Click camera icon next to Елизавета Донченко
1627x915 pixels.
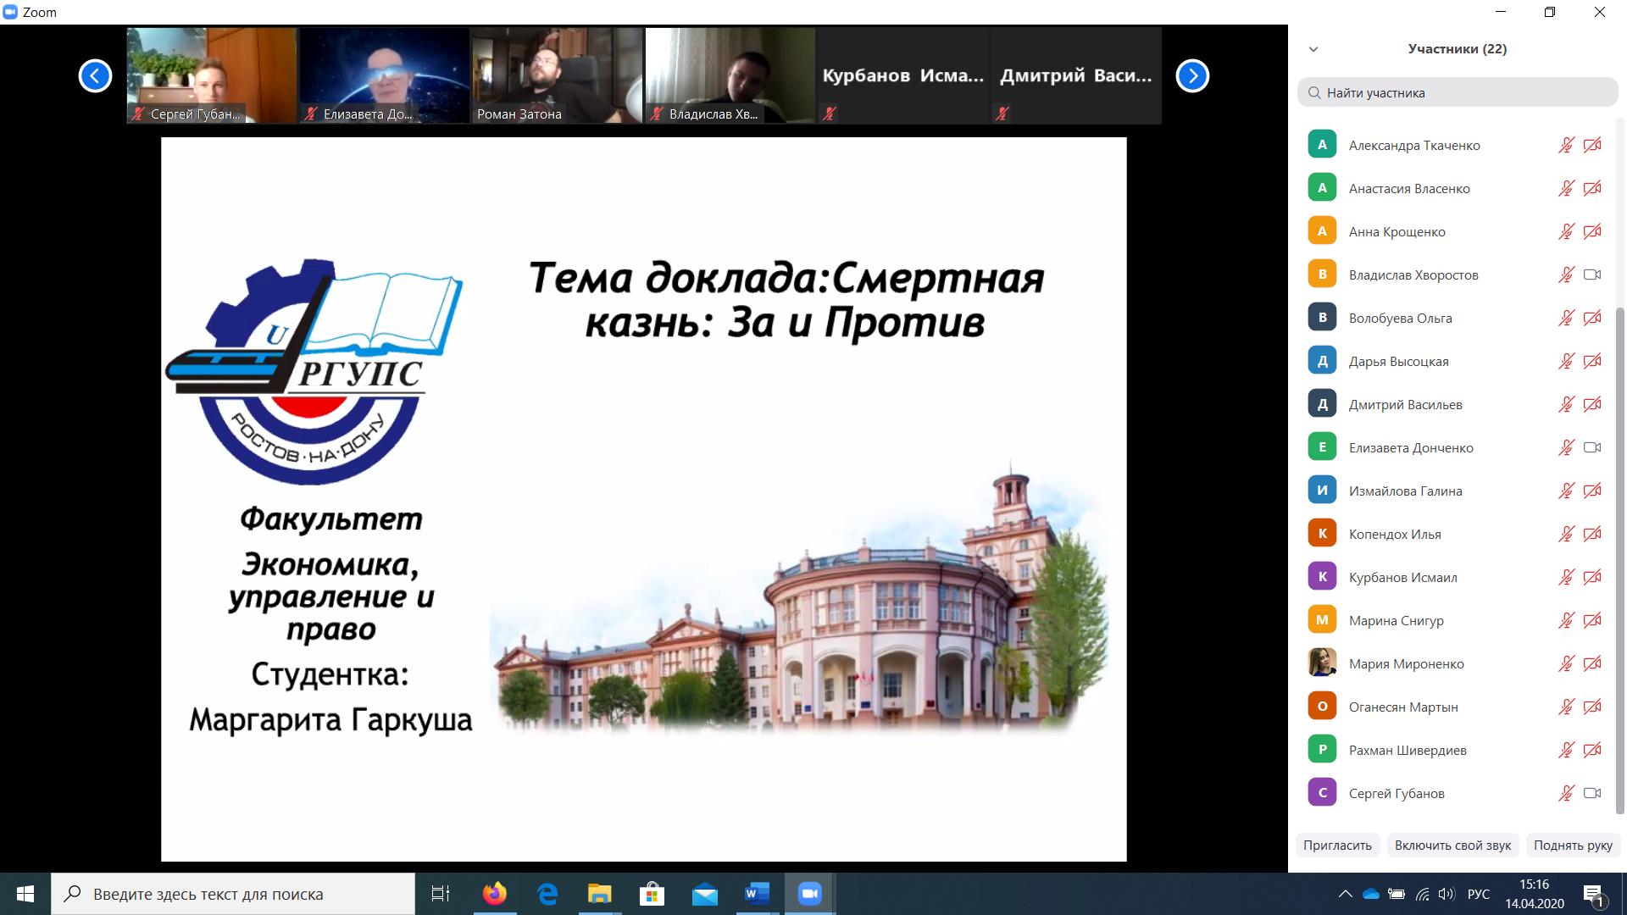1592,447
